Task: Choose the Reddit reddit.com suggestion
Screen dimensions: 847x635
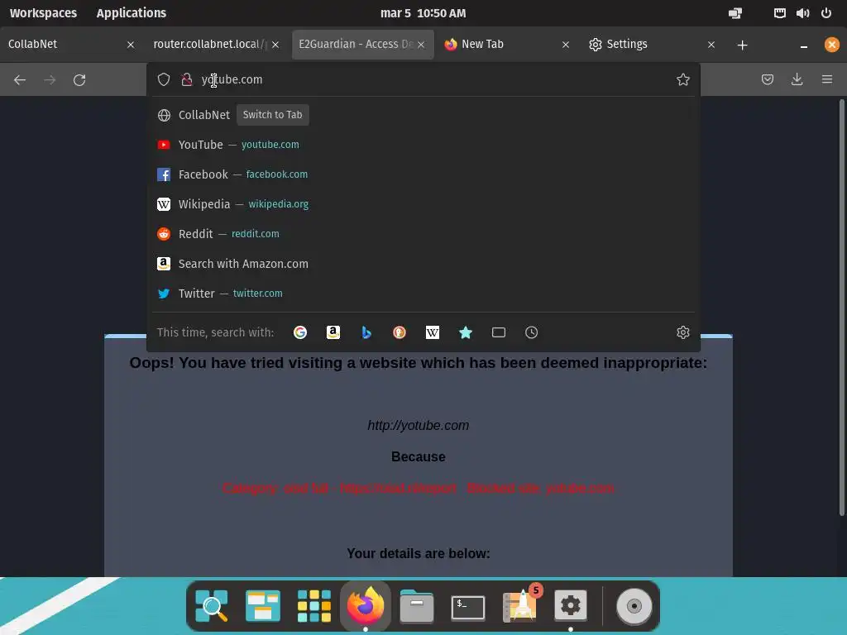Action: pos(423,234)
